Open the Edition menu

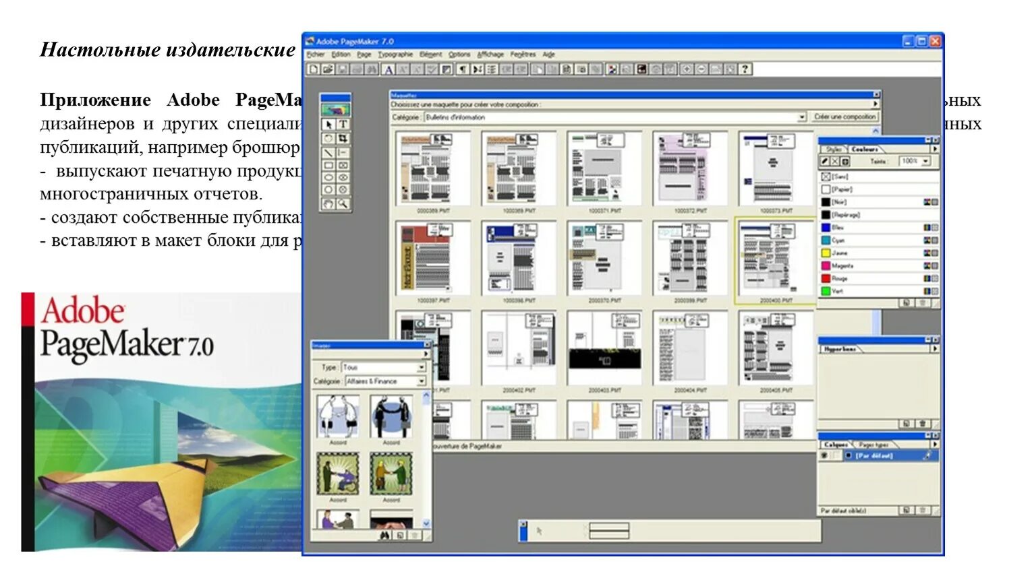pos(341,55)
